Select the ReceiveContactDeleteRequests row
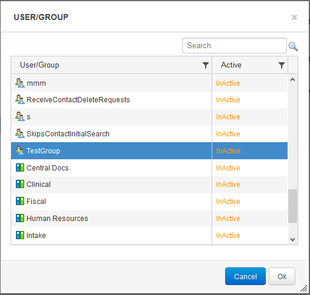The image size is (310, 295). tap(149, 100)
